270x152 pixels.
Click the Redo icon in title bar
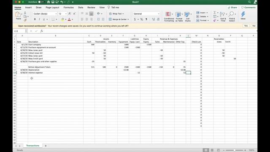68,2
